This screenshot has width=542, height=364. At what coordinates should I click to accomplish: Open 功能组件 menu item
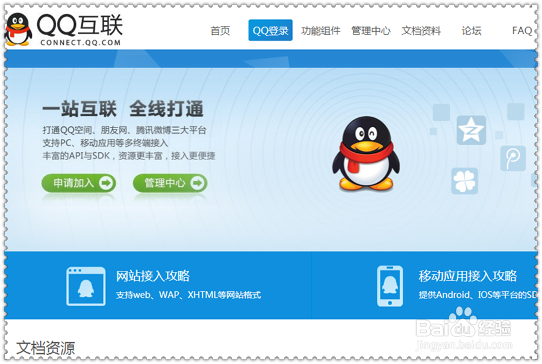pos(320,31)
